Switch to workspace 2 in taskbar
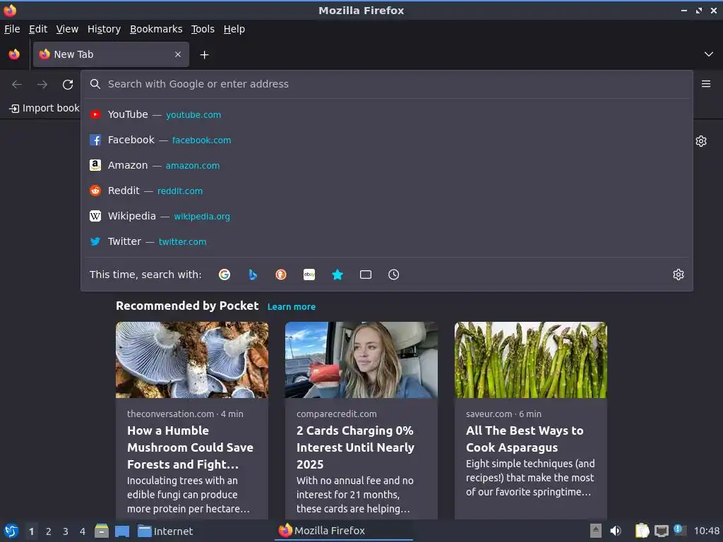Viewport: 723px width, 542px height. (49, 531)
